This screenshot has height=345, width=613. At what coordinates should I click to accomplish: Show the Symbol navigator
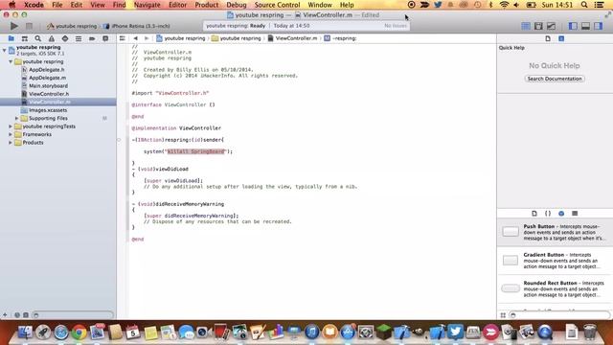point(25,38)
